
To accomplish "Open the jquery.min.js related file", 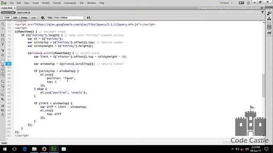I will (24, 13).
